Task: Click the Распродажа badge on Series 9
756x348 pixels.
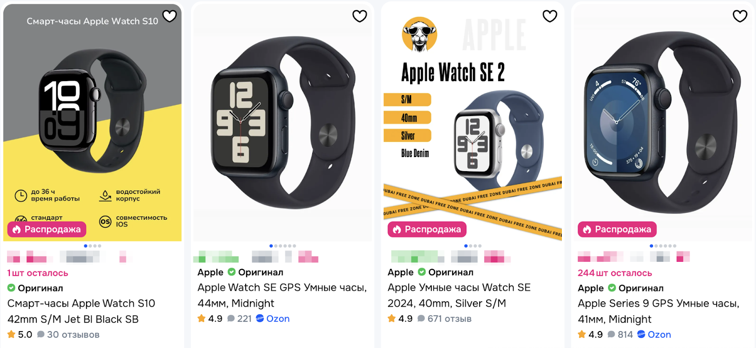Action: pyautogui.click(x=617, y=229)
